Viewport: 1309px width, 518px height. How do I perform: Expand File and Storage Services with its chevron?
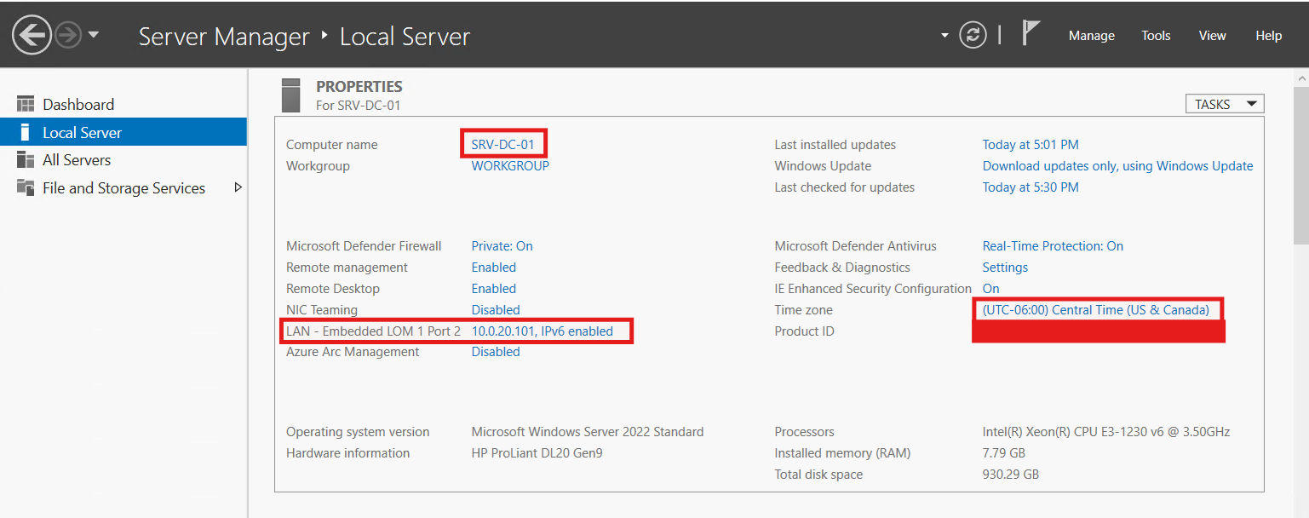point(239,187)
